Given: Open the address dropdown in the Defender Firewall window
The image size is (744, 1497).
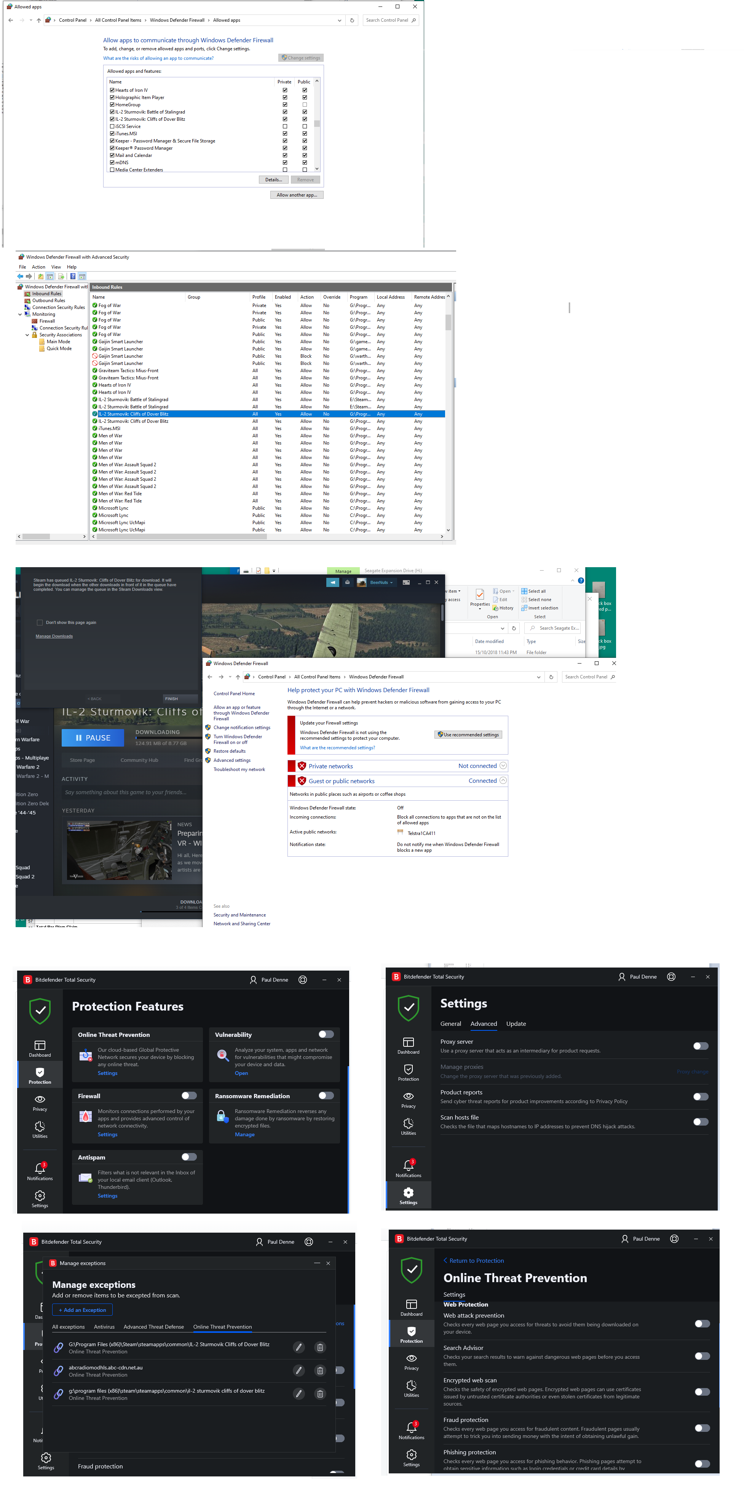Looking at the screenshot, I should (538, 677).
